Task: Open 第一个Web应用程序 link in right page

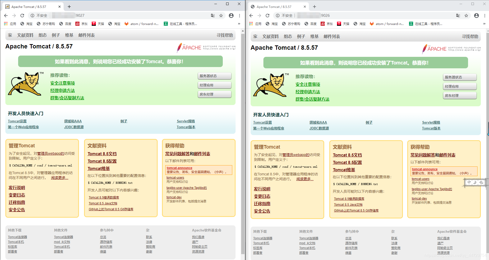Action: click(269, 128)
